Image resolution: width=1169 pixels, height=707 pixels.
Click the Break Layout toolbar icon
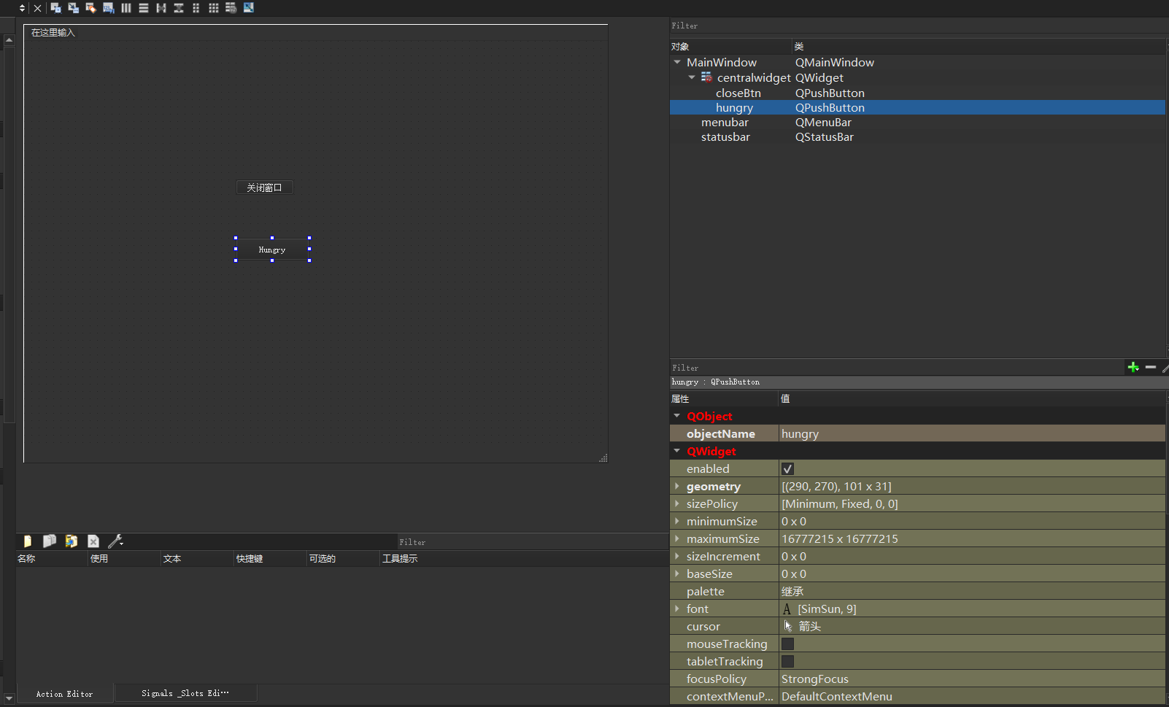tap(231, 8)
